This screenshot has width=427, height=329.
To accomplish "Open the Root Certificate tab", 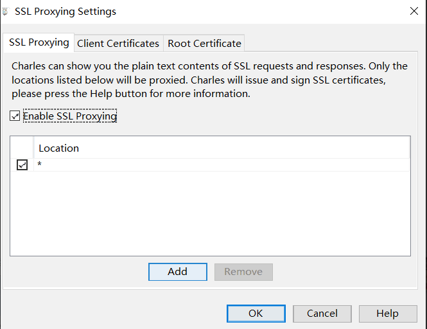I will pyautogui.click(x=204, y=44).
